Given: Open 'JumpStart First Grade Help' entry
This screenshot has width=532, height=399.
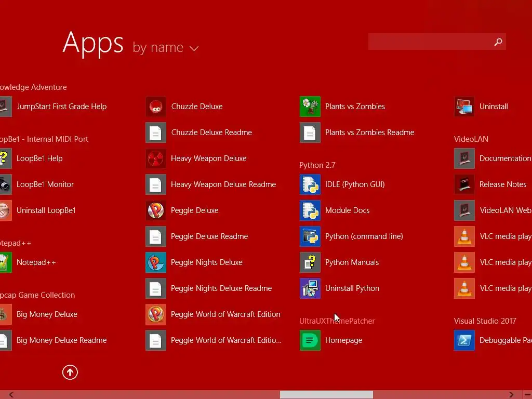Looking at the screenshot, I should point(54,107).
